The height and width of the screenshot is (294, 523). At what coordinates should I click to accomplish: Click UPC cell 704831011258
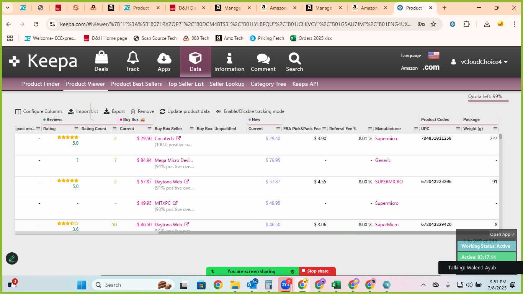(x=436, y=138)
